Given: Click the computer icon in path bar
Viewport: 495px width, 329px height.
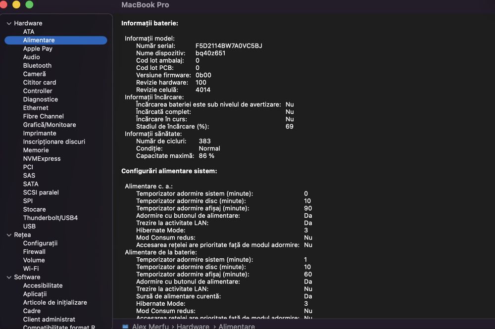Looking at the screenshot, I should coord(125,327).
